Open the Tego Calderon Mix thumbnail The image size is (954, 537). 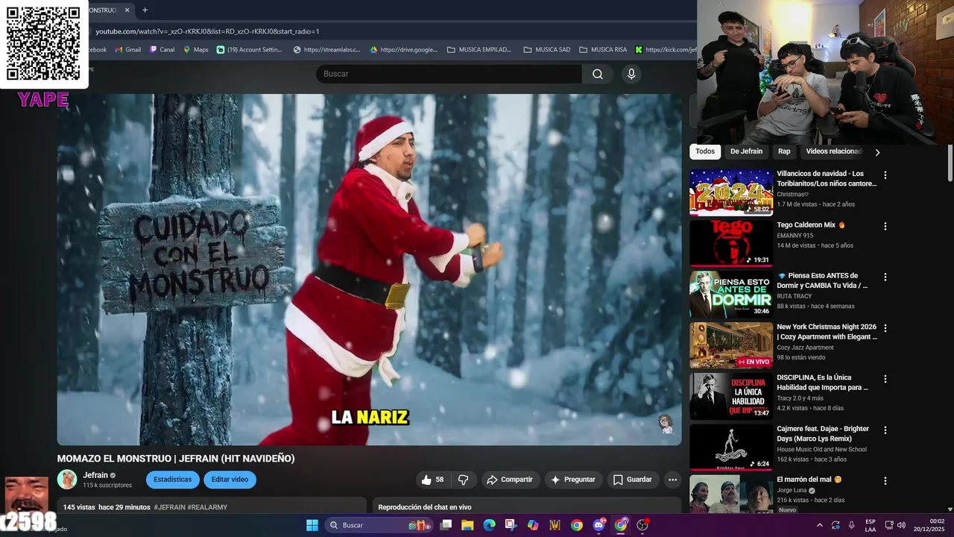click(x=730, y=243)
